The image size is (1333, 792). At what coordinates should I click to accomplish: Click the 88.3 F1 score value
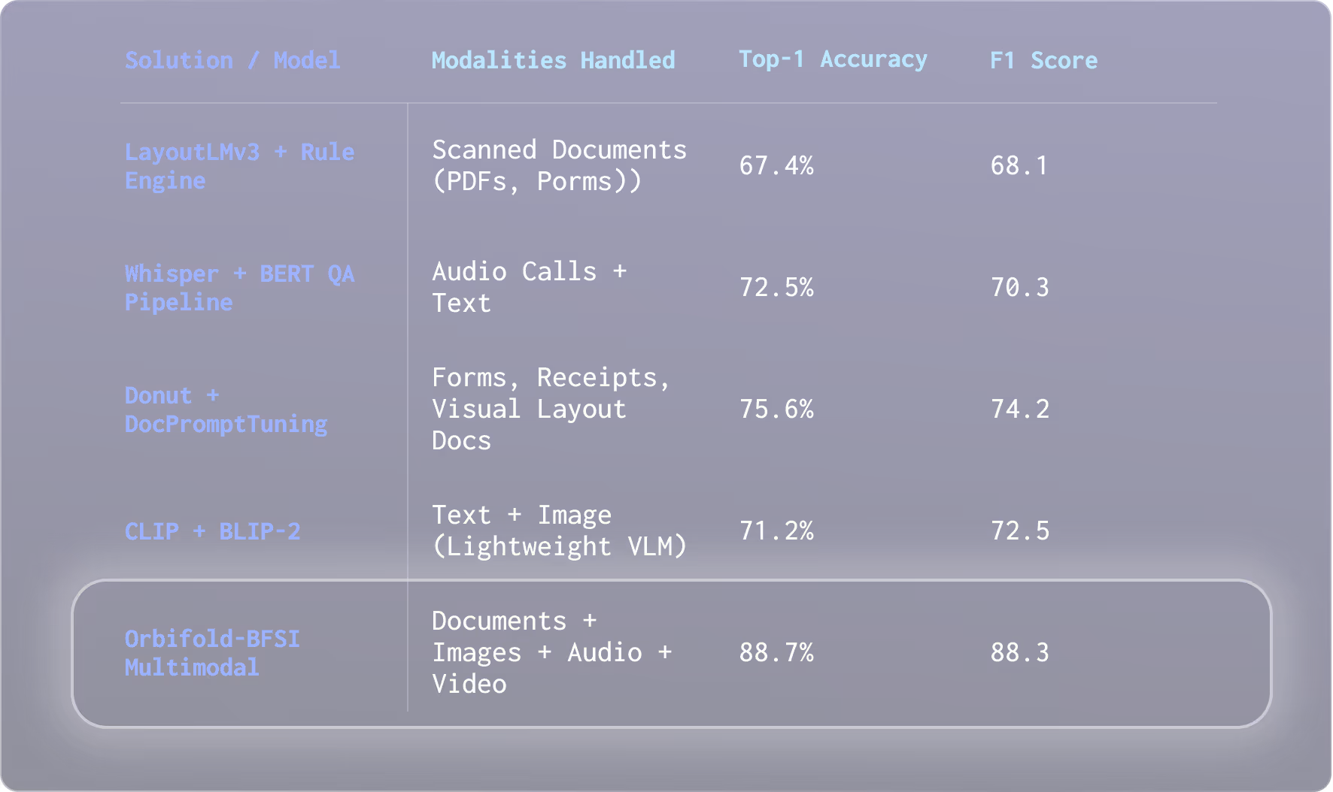(1019, 653)
